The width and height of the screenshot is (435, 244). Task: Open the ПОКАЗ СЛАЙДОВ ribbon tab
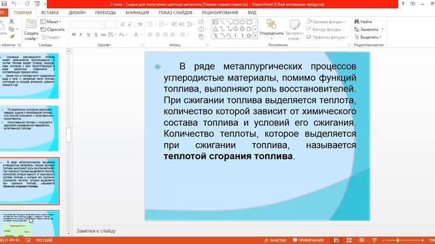[175, 12]
